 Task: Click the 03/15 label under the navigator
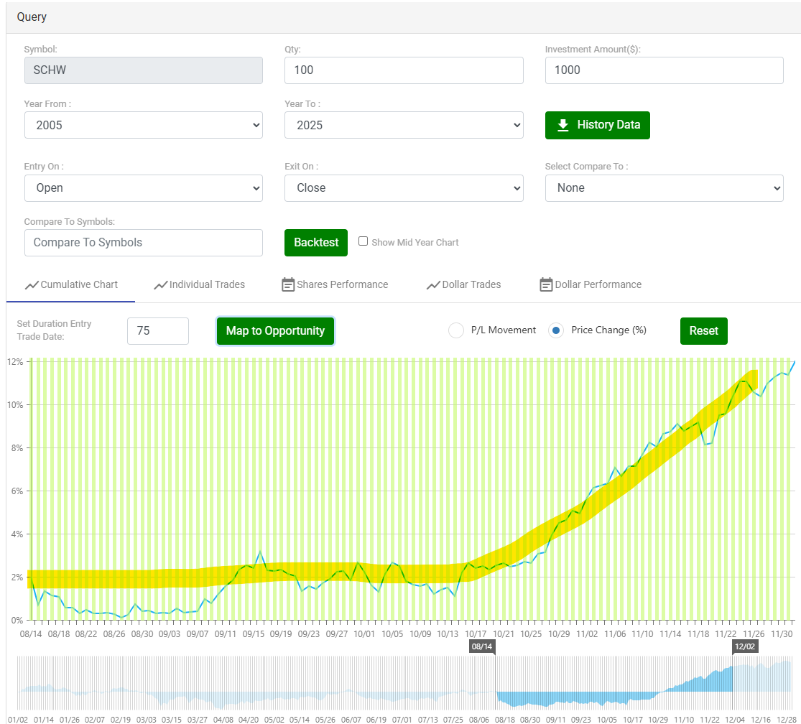(172, 720)
